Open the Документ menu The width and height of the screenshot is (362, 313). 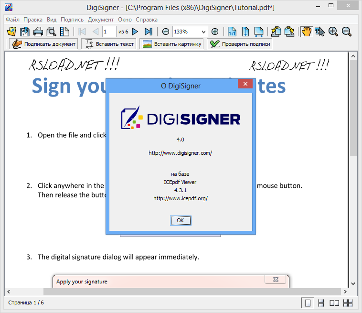point(101,20)
